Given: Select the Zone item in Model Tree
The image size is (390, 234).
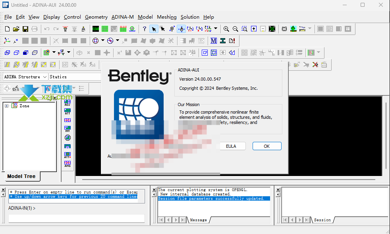Looking at the screenshot, I should pos(24,106).
